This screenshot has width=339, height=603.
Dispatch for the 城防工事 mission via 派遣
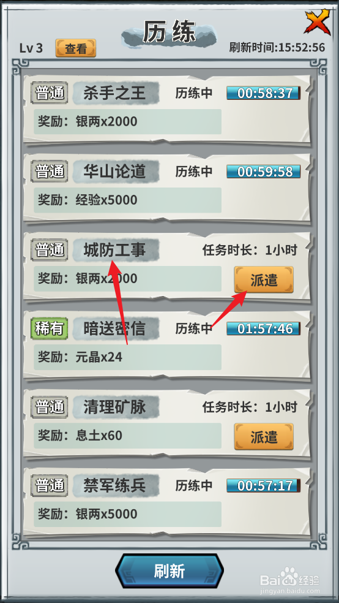pos(264,279)
